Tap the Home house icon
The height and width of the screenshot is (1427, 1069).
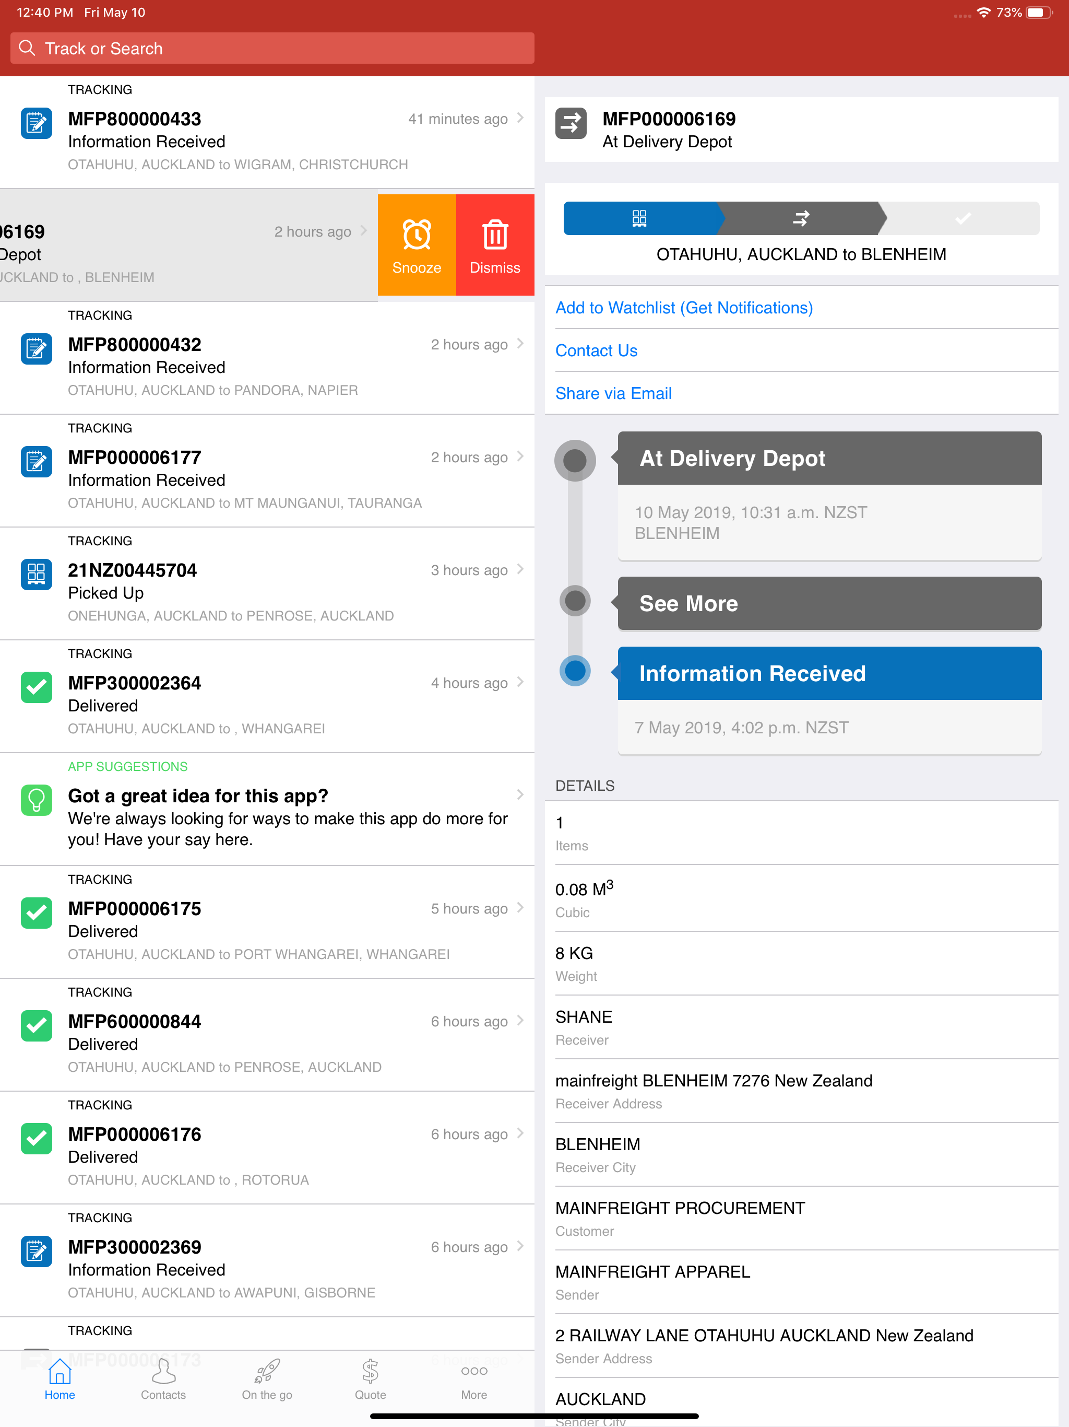tap(60, 1371)
